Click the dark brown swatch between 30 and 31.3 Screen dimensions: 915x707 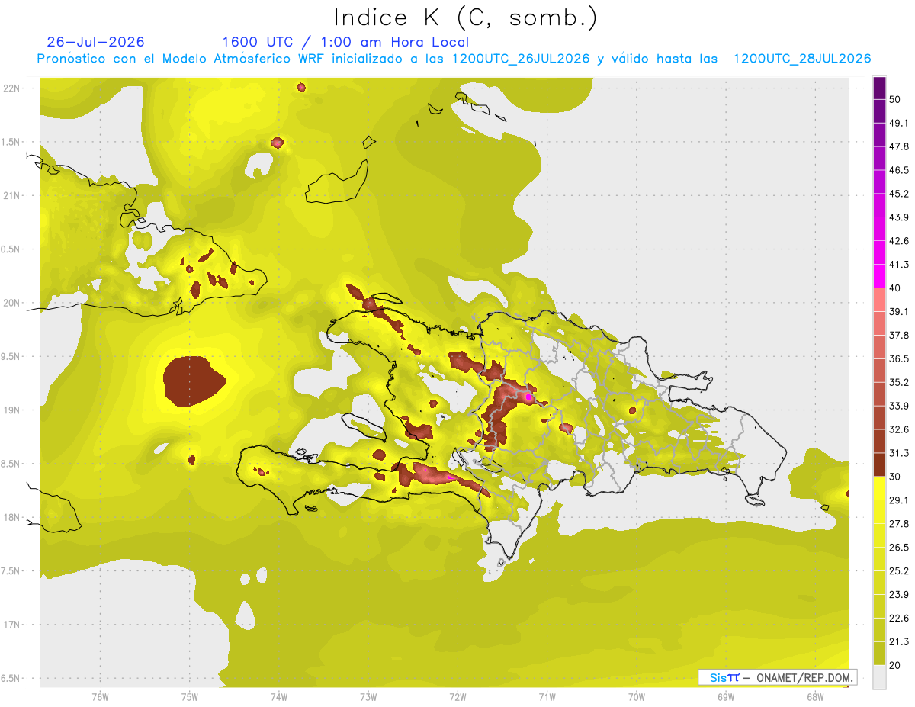point(879,464)
